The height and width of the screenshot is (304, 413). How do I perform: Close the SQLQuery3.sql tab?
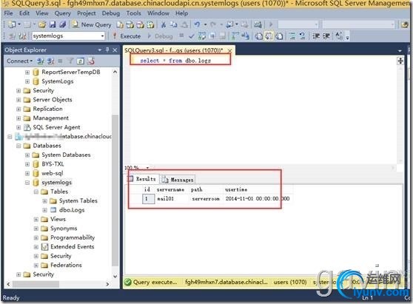tap(229, 50)
